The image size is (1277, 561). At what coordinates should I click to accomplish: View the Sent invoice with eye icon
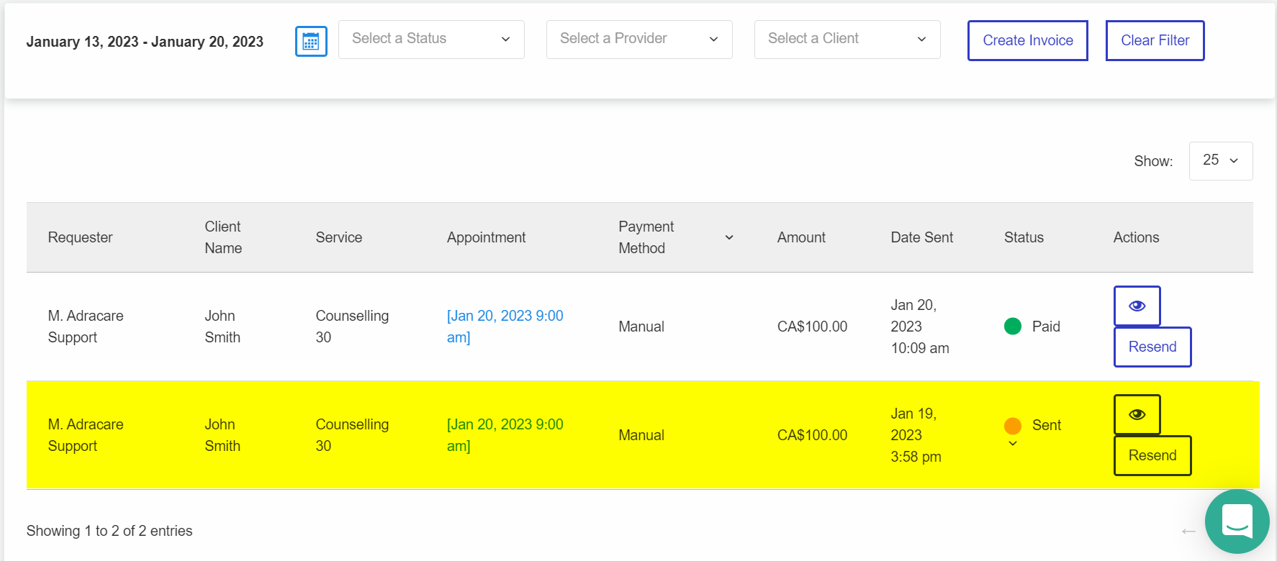pos(1137,414)
